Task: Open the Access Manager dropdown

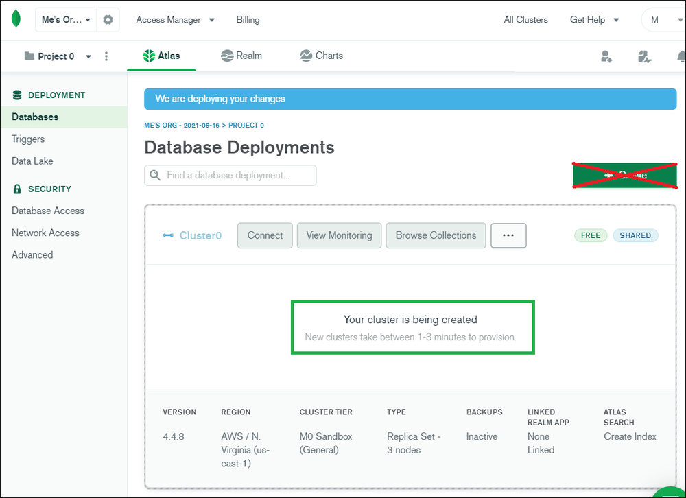Action: [175, 20]
